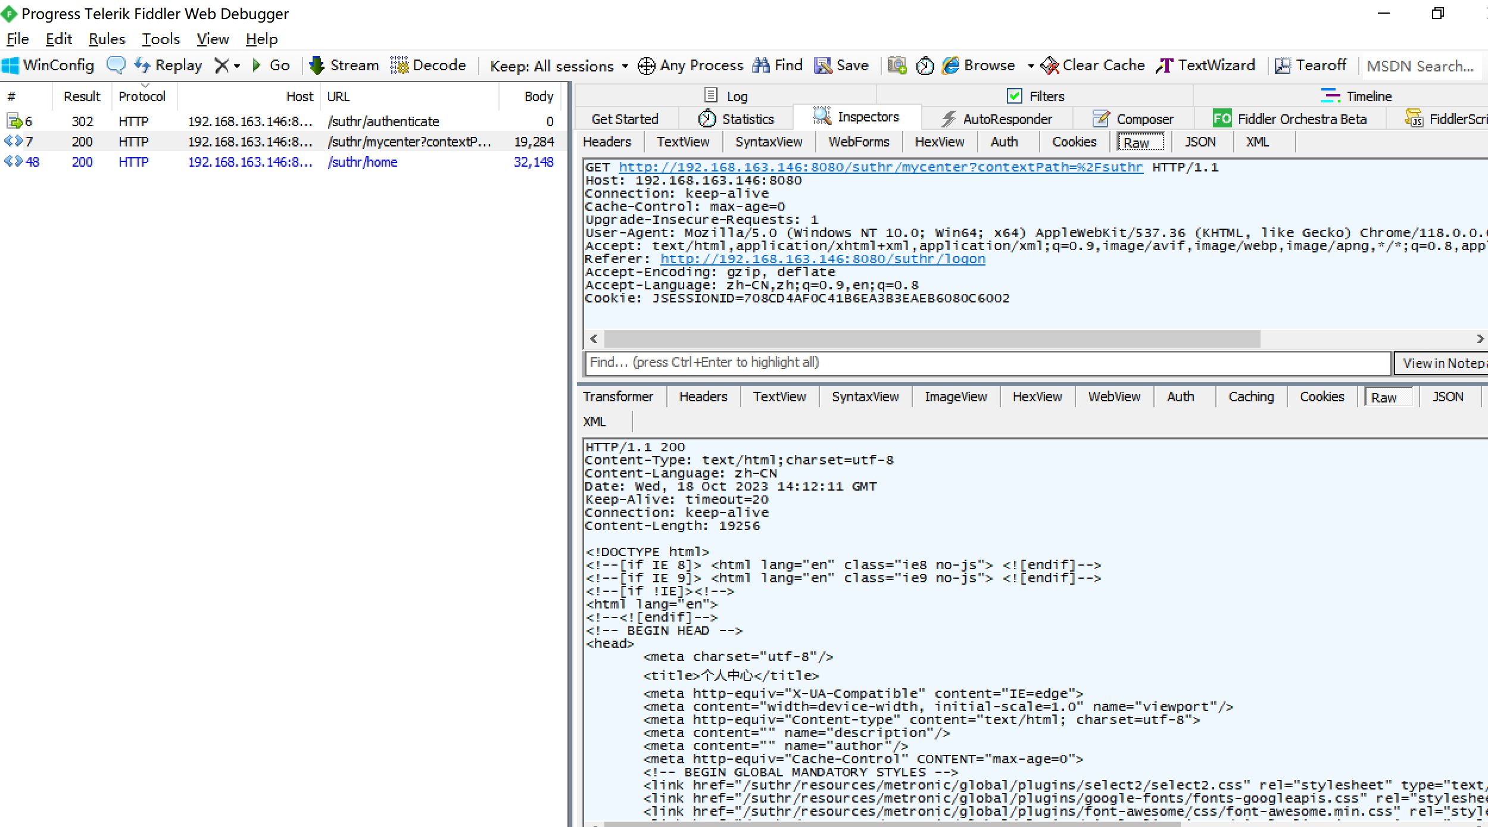This screenshot has height=827, width=1488.
Task: Click the comment speech bubble icon
Action: click(x=116, y=65)
